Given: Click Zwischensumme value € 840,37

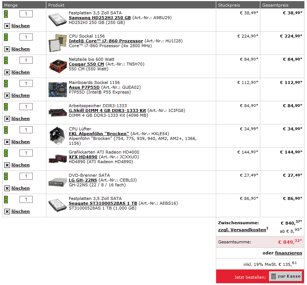Looking at the screenshot, I should [x=291, y=223].
